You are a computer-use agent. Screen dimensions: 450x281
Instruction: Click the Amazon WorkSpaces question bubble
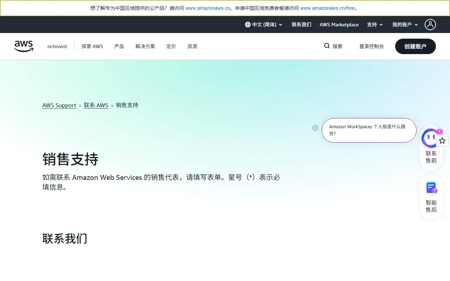[369, 130]
